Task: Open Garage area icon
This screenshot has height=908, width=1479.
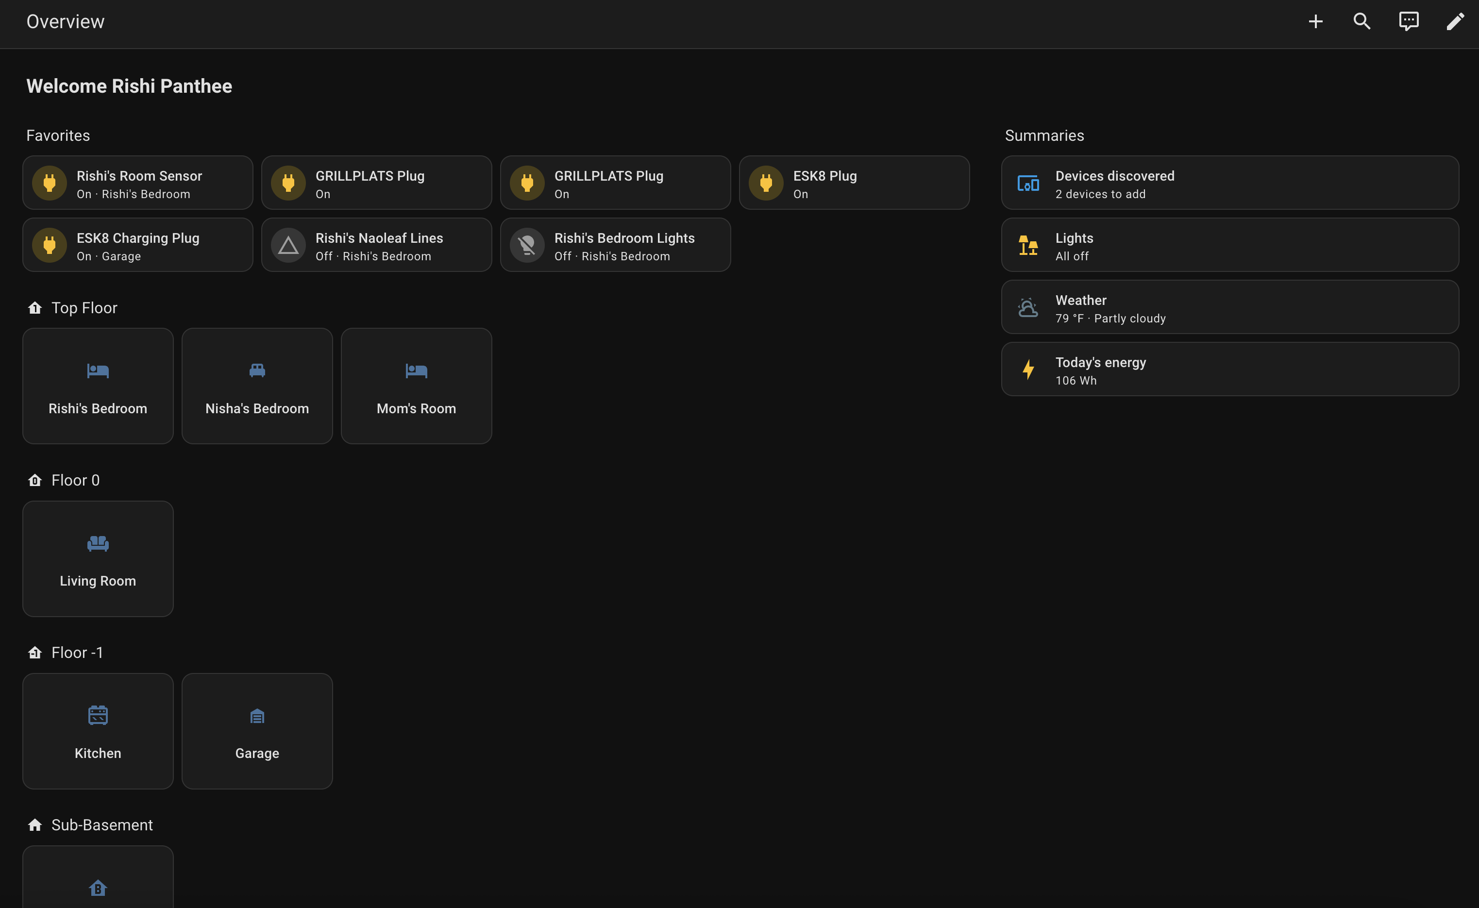Action: click(x=257, y=716)
